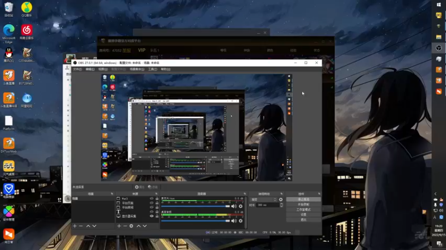Pop out the Controls dock panel
Screen dimensions: 446x250
(x=319, y=194)
